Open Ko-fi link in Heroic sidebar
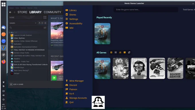 [70, 94]
